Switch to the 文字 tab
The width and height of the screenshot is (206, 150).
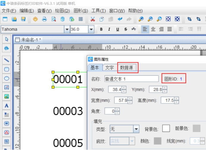tap(110, 68)
